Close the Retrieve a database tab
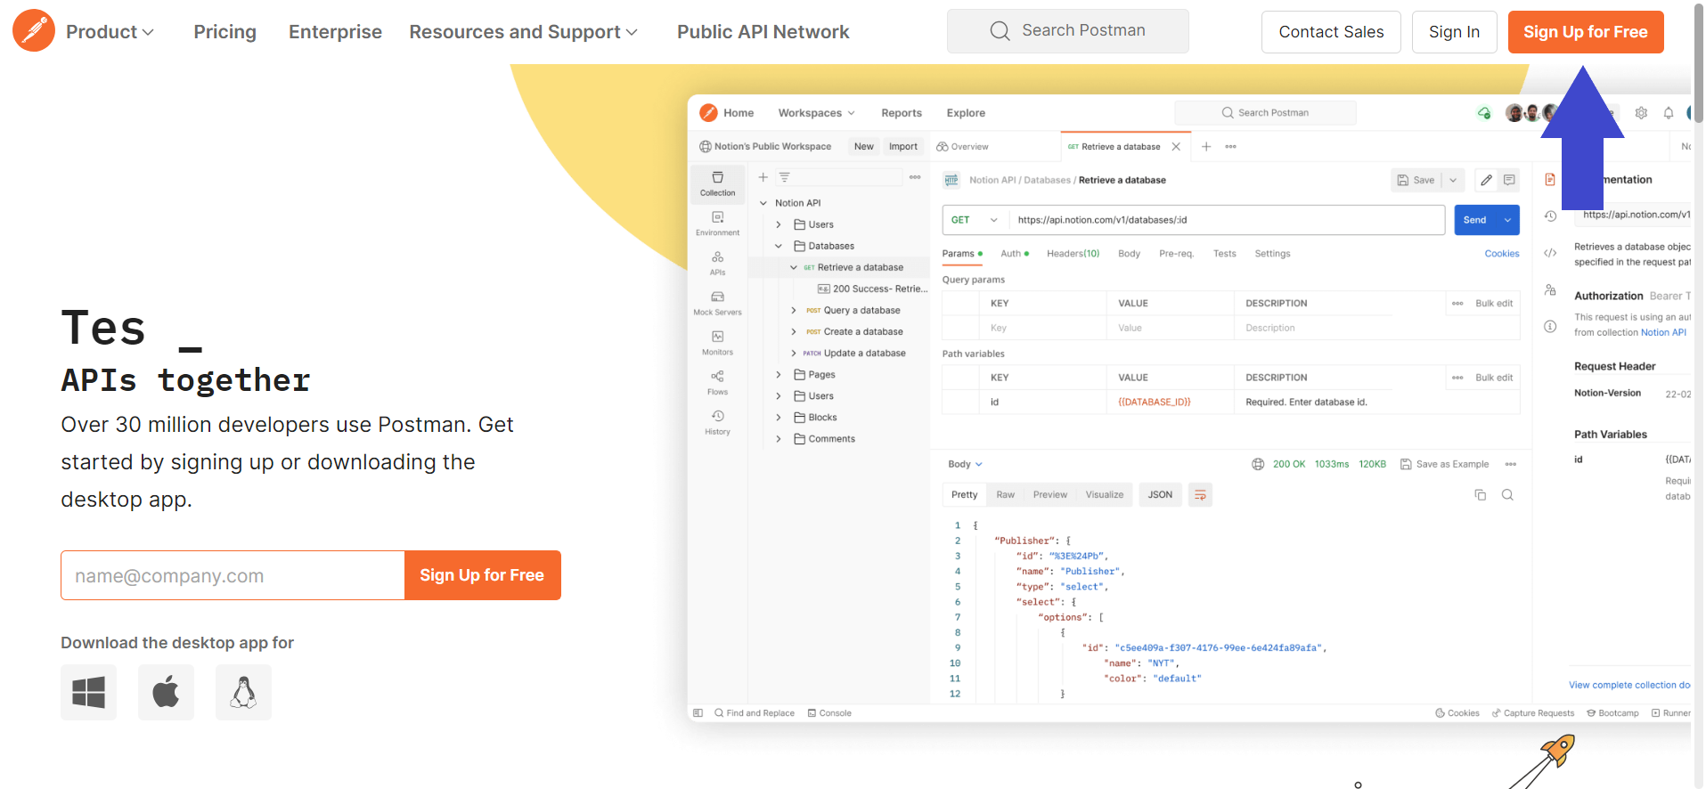This screenshot has height=789, width=1706. click(x=1176, y=147)
